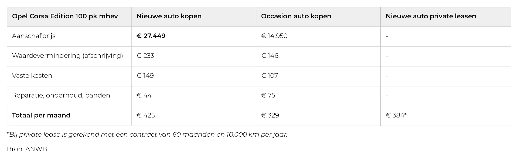Select the 'Nieuwe auto kopen' column header
The height and width of the screenshot is (158, 518).
(x=169, y=16)
